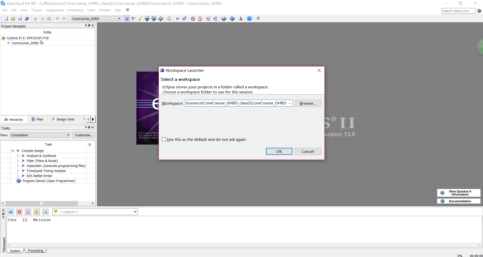The height and width of the screenshot is (257, 483).
Task: Toggle the yellow warning message filter
Action: point(36,212)
